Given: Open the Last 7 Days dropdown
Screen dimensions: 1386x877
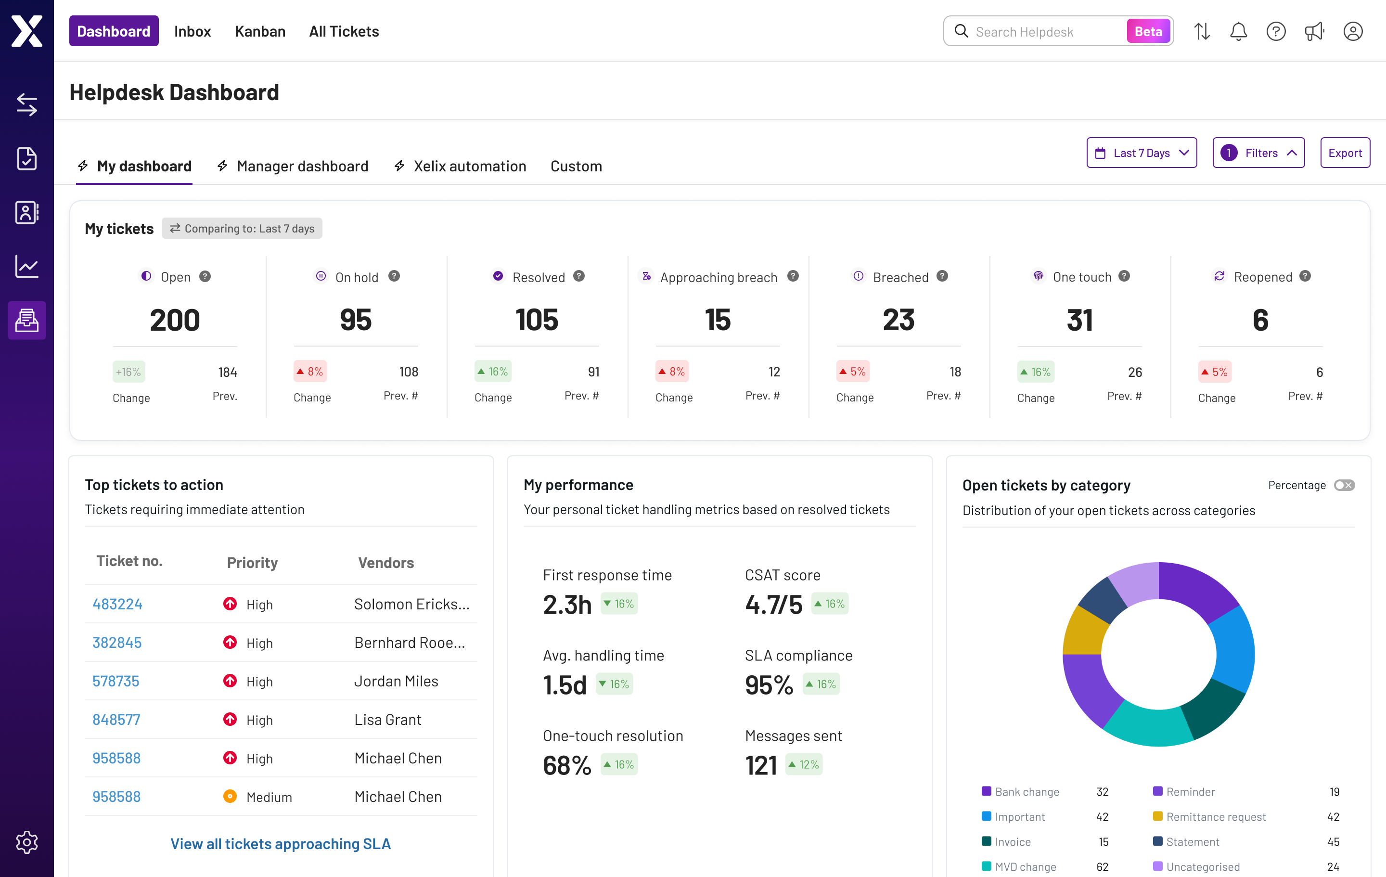Looking at the screenshot, I should tap(1142, 153).
